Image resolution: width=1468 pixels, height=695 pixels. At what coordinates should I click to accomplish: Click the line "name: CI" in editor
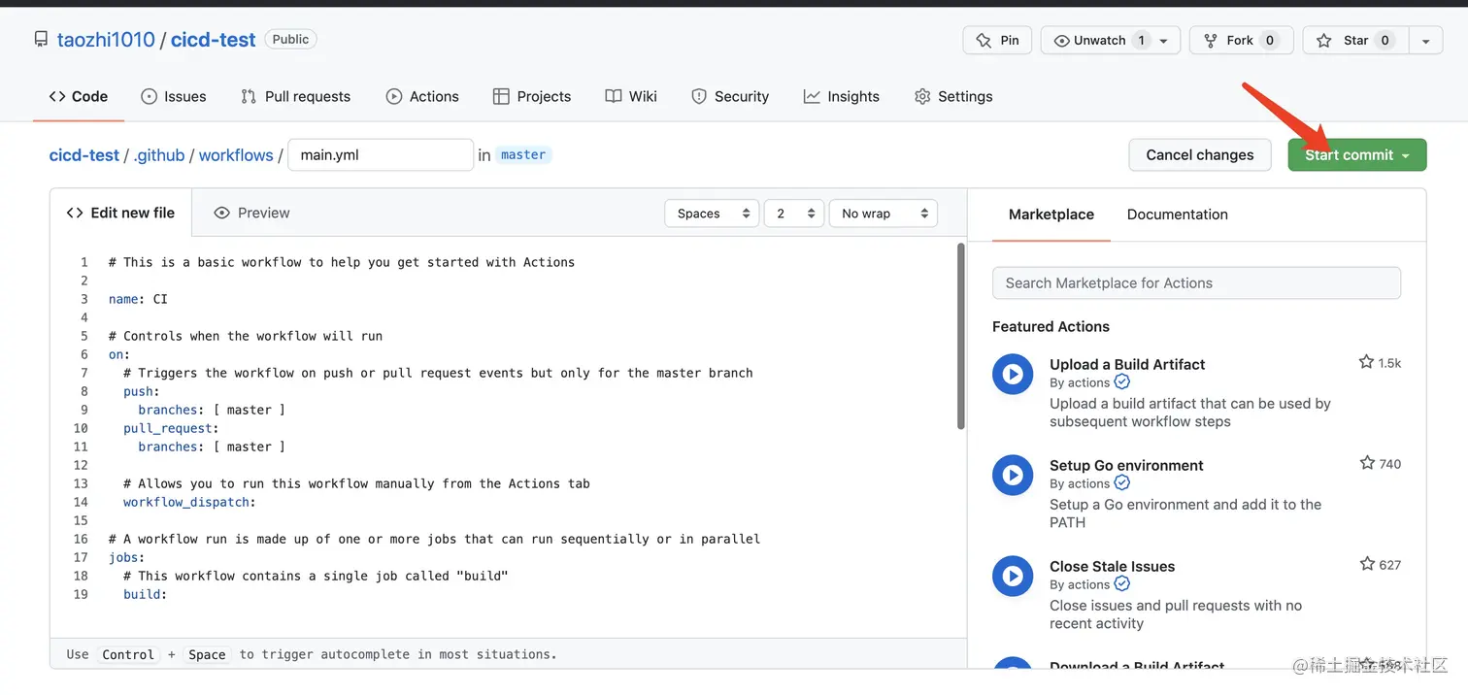click(x=138, y=299)
